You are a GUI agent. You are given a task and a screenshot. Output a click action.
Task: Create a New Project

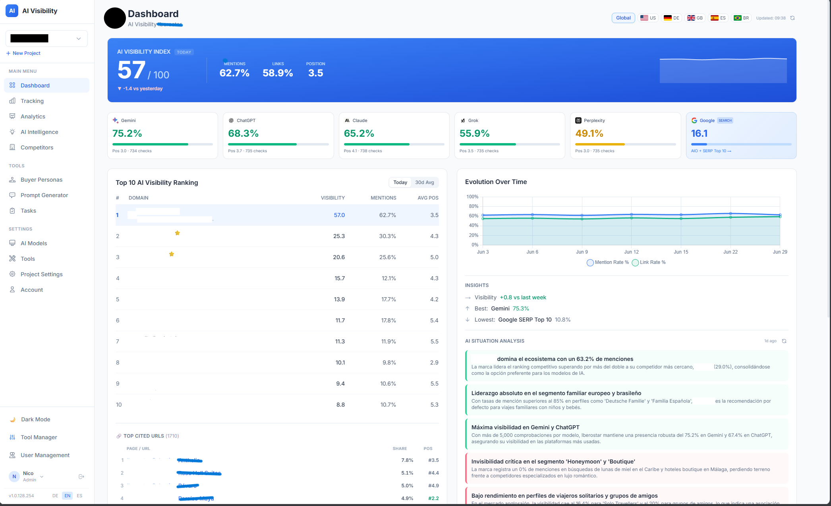[x=23, y=53]
